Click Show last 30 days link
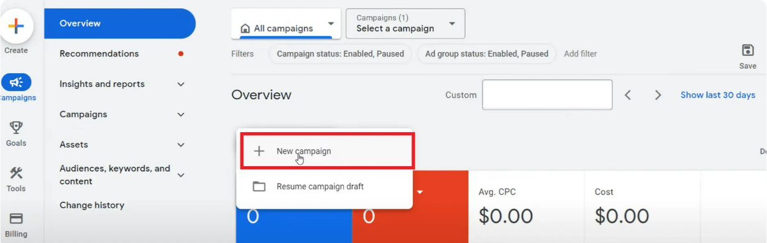 [x=718, y=95]
